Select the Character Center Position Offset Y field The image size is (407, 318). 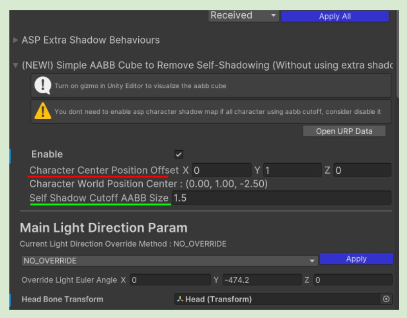click(x=292, y=170)
